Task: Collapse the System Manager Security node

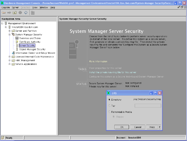Action: 10,35
